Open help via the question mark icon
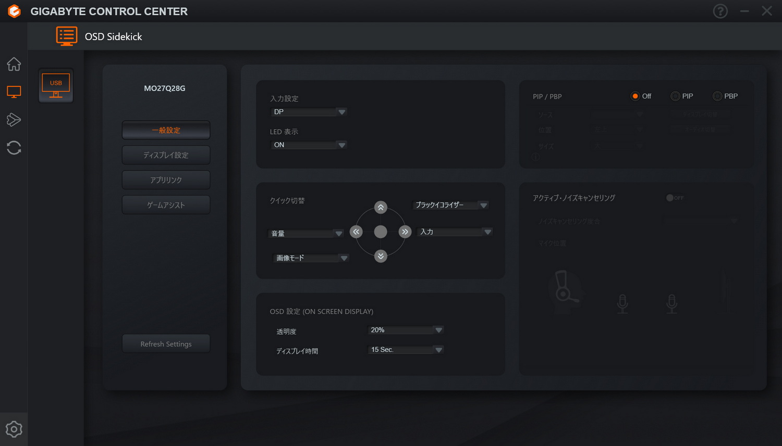Image resolution: width=782 pixels, height=446 pixels. pos(720,11)
